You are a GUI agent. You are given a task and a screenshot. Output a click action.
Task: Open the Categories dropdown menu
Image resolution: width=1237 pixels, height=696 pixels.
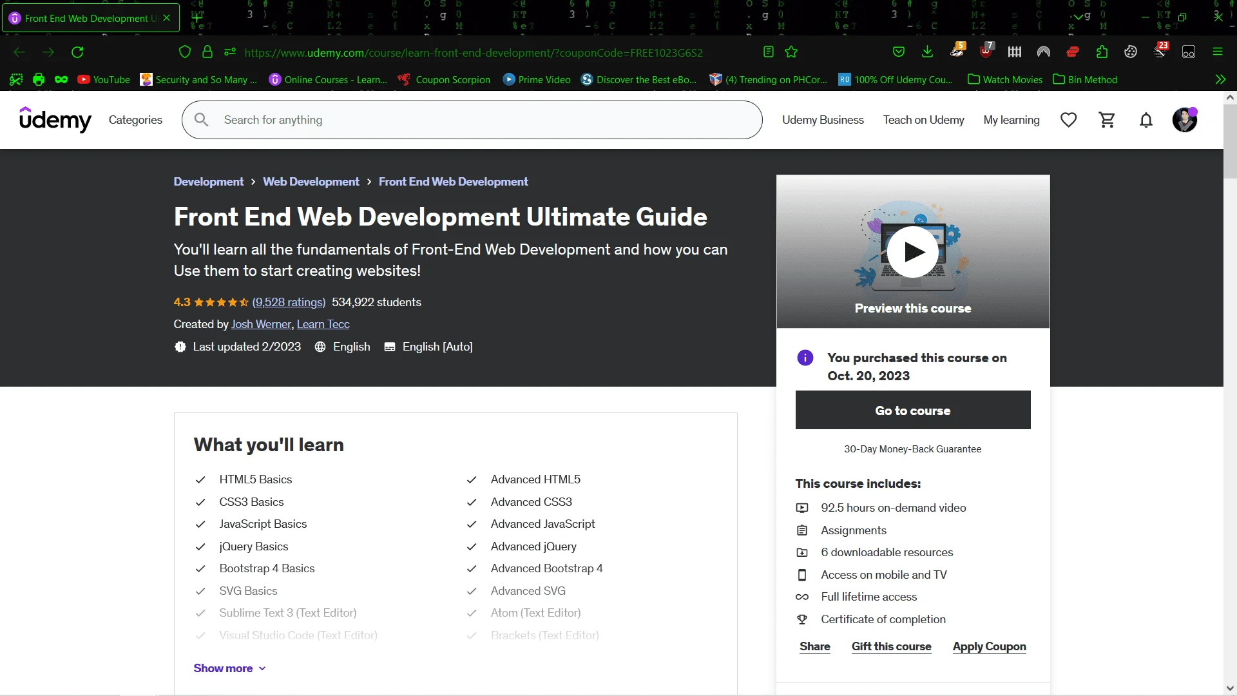pos(135,120)
